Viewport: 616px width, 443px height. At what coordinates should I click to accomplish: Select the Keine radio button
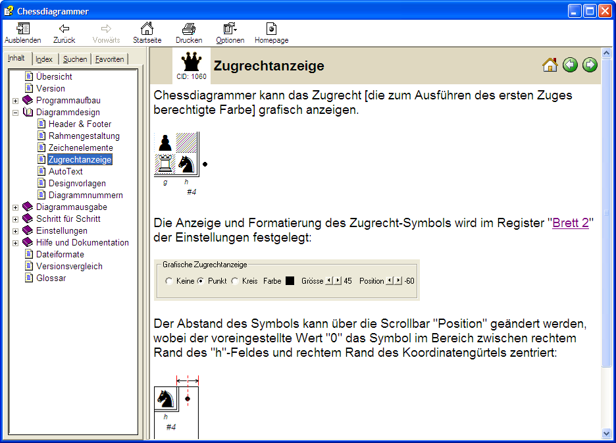tap(169, 281)
